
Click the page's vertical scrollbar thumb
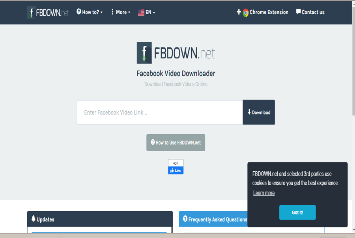pyautogui.click(x=353, y=61)
